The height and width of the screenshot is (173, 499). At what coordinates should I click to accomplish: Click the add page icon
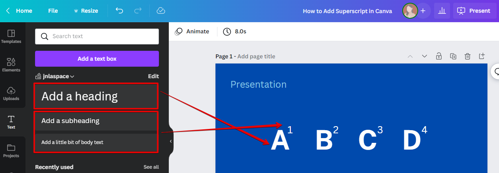tap(482, 56)
